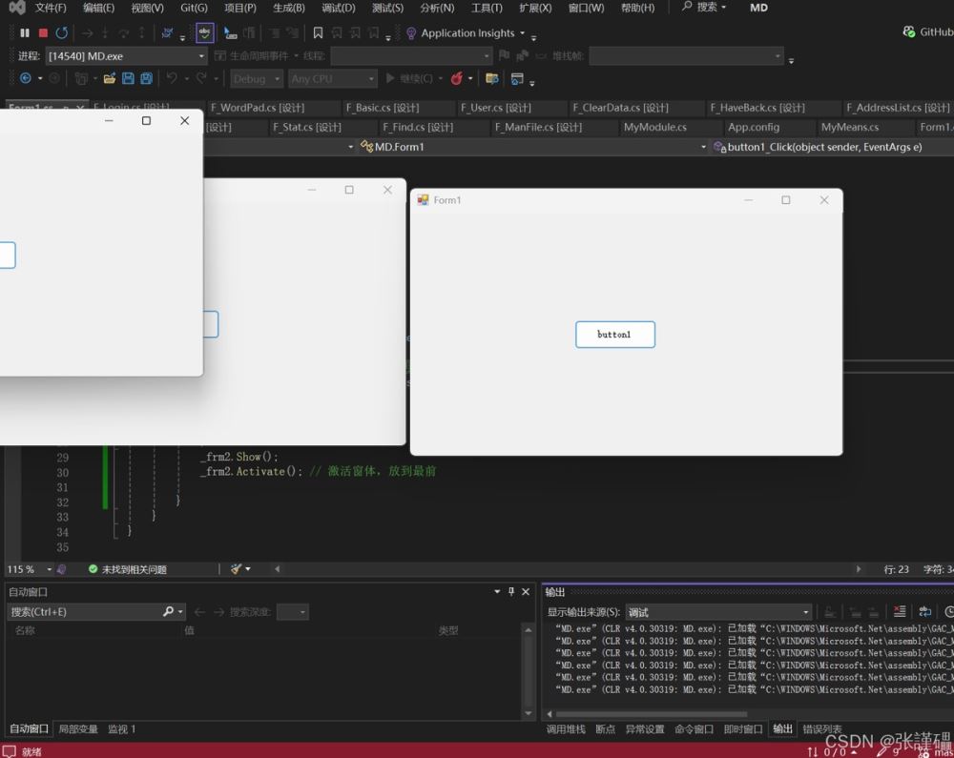Restart the application being debugged
Screen dimensions: 954x758
coord(59,32)
